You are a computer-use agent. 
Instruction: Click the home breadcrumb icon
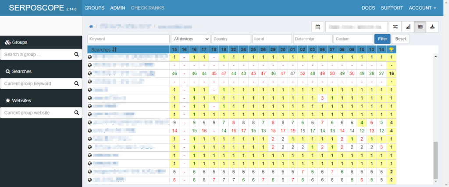[91, 27]
